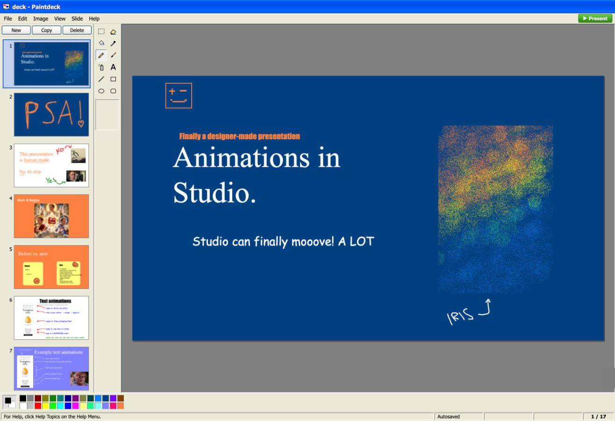Open the View menu

(60, 19)
